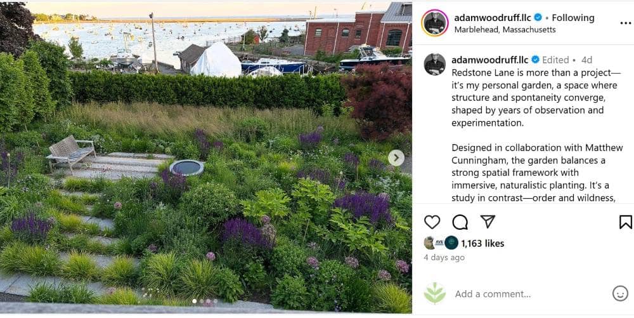Open the caption's adamwoodruff.llc username
Viewport: 634px width, 318px height.
[489, 60]
